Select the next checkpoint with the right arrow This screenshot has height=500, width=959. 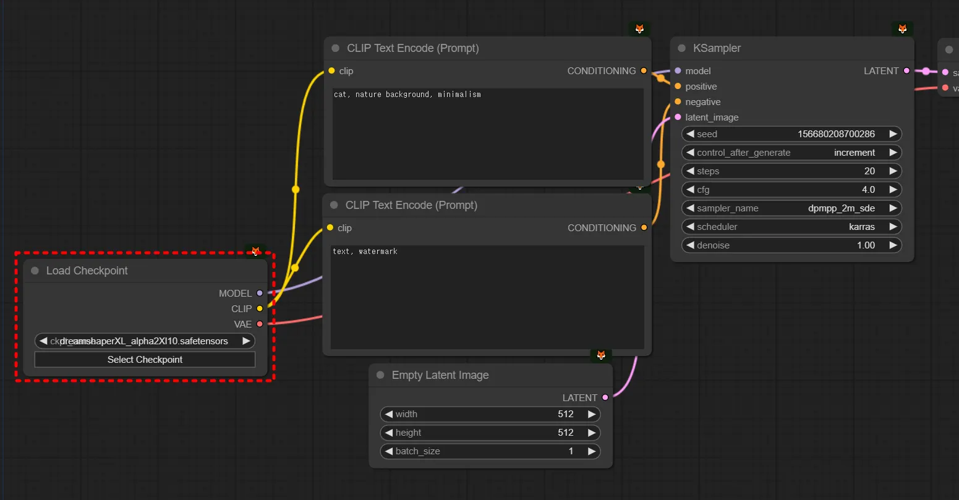point(246,341)
